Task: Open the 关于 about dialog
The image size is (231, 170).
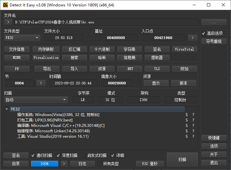Action: pos(214,154)
